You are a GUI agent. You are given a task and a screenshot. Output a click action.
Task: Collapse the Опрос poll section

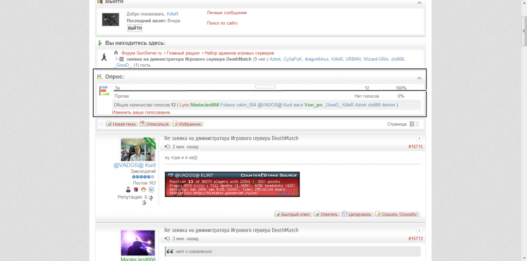(x=419, y=78)
